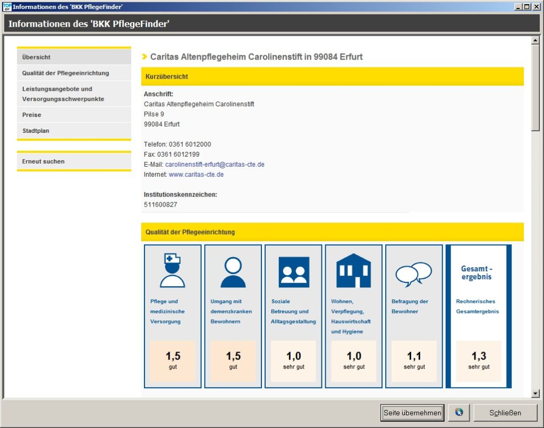Click the two-people icon for Soziale Betreuung
The height and width of the screenshot is (428, 544).
pos(293,272)
